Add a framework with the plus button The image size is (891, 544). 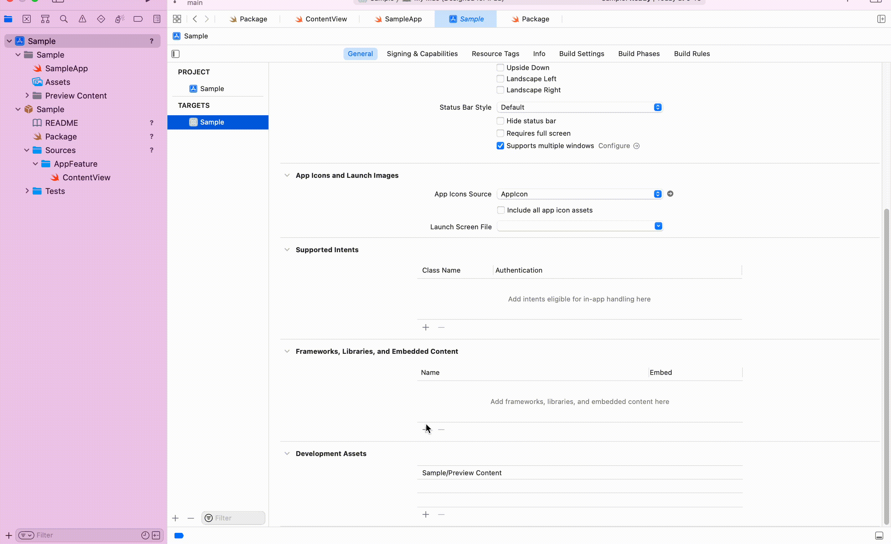426,429
